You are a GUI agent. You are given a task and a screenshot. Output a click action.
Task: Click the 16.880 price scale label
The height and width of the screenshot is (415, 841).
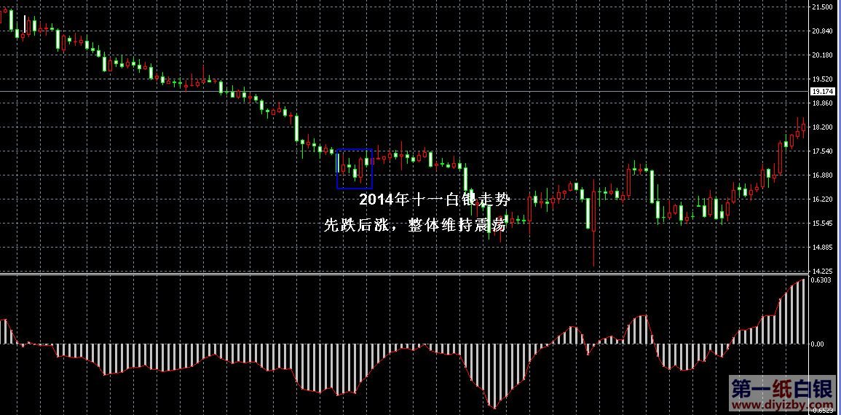click(823, 175)
